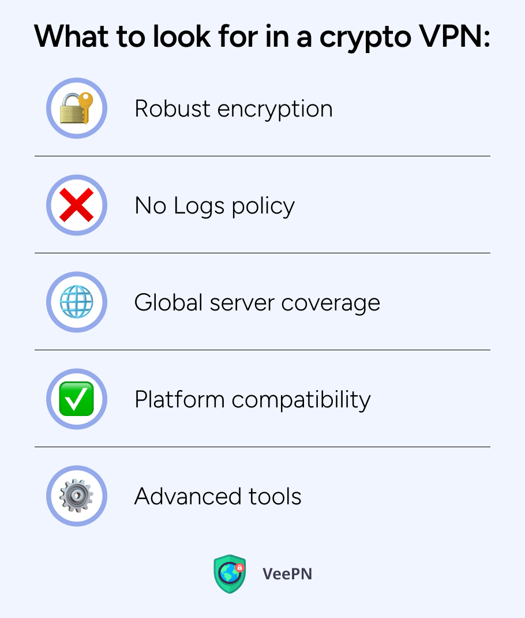This screenshot has width=525, height=618.
Task: Click the heading What to look for
Action: tap(262, 37)
